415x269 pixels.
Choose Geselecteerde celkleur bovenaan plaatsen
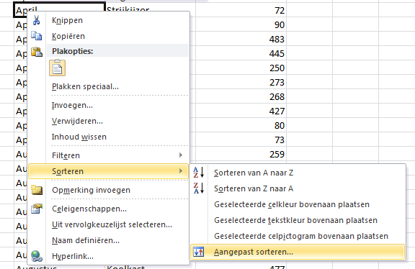point(298,204)
